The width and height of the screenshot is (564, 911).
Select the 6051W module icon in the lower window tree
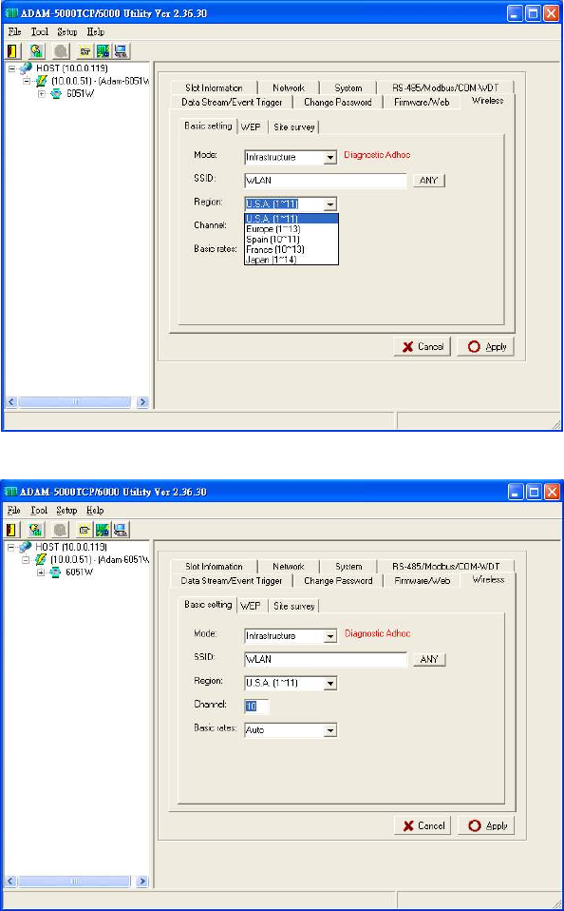[x=56, y=572]
